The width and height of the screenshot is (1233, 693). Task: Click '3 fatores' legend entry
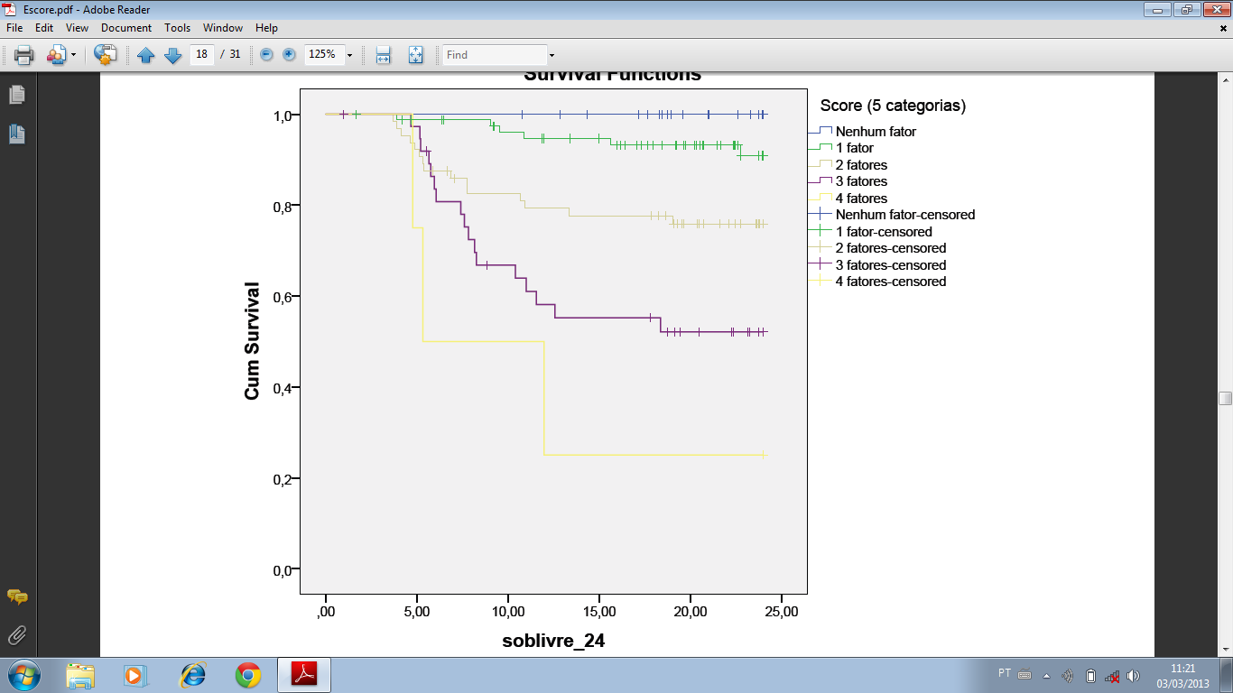coord(861,181)
